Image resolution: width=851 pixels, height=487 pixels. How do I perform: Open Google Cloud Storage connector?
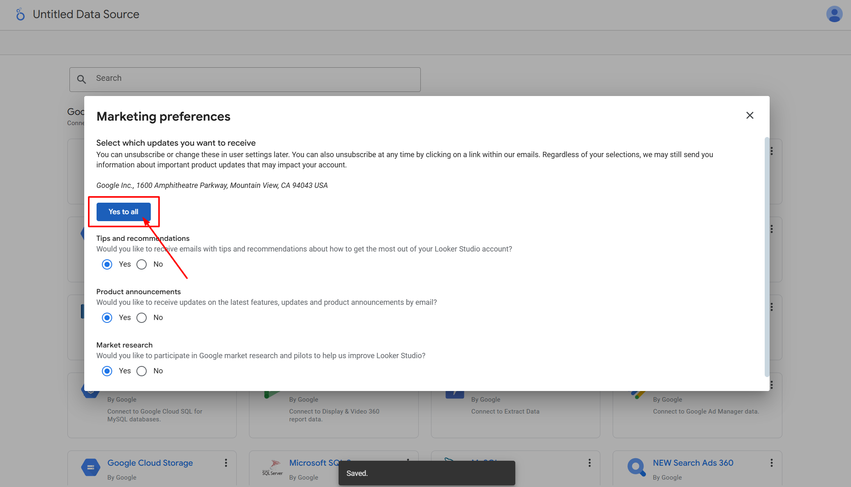click(150, 463)
